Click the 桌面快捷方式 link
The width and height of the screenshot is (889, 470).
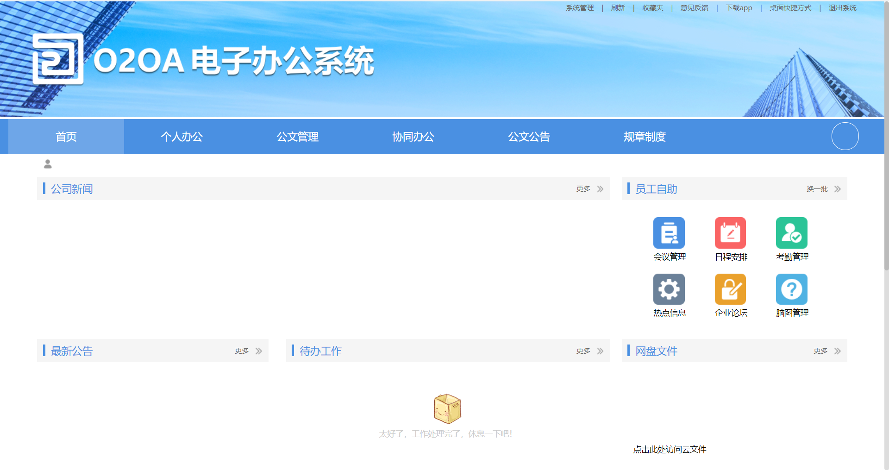click(x=790, y=8)
